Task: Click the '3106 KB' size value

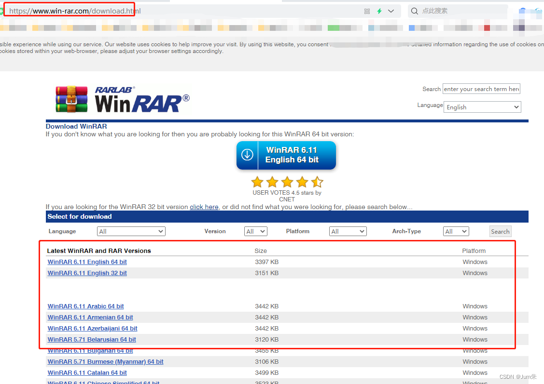Action: click(x=267, y=362)
